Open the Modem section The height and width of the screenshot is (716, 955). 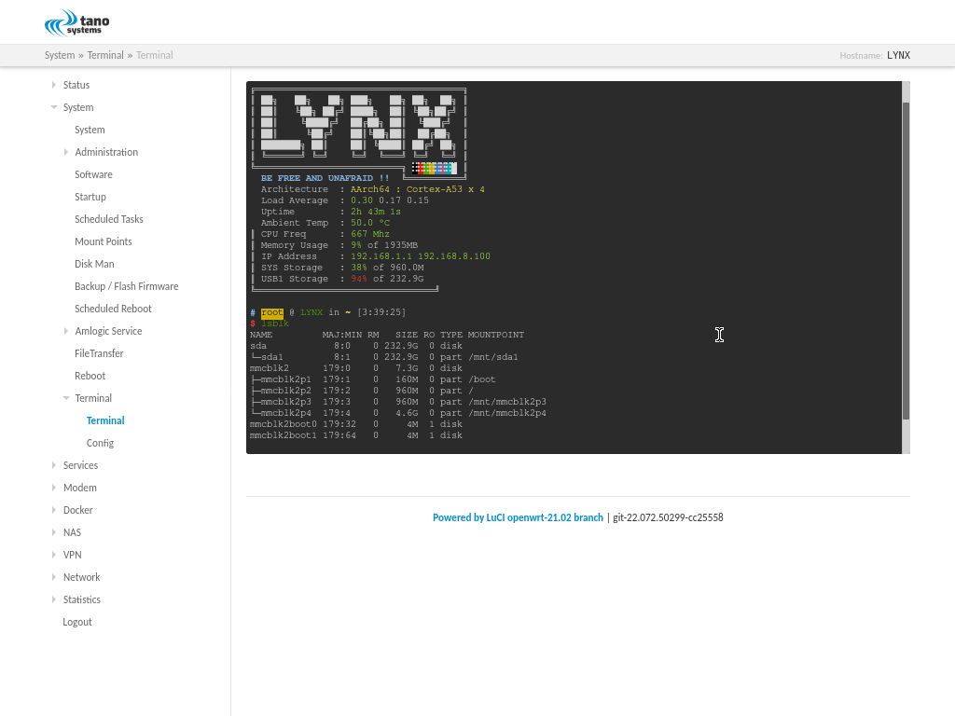80,488
